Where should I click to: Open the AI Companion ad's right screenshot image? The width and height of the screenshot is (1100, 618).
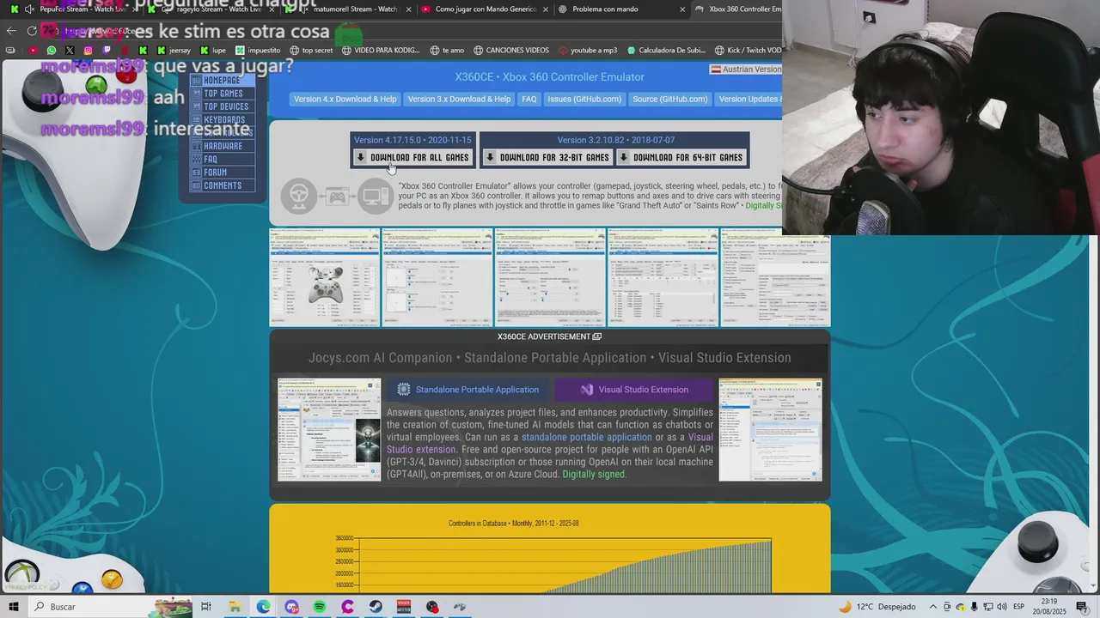point(770,429)
